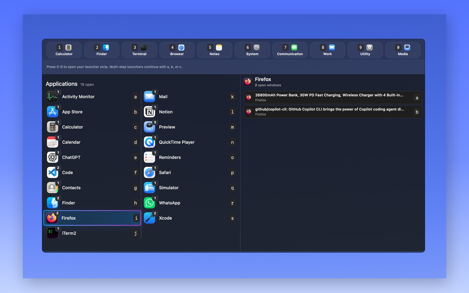Open the Reminders icon
This screenshot has width=469, height=293.
tap(149, 157)
